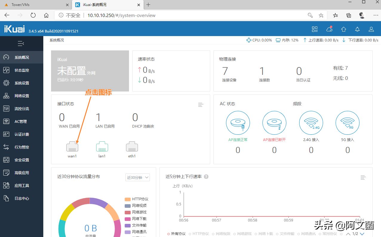Screen dimensions: 381x237
Task: Toggle HTTP协议 series in chart legend
Action: point(199,234)
